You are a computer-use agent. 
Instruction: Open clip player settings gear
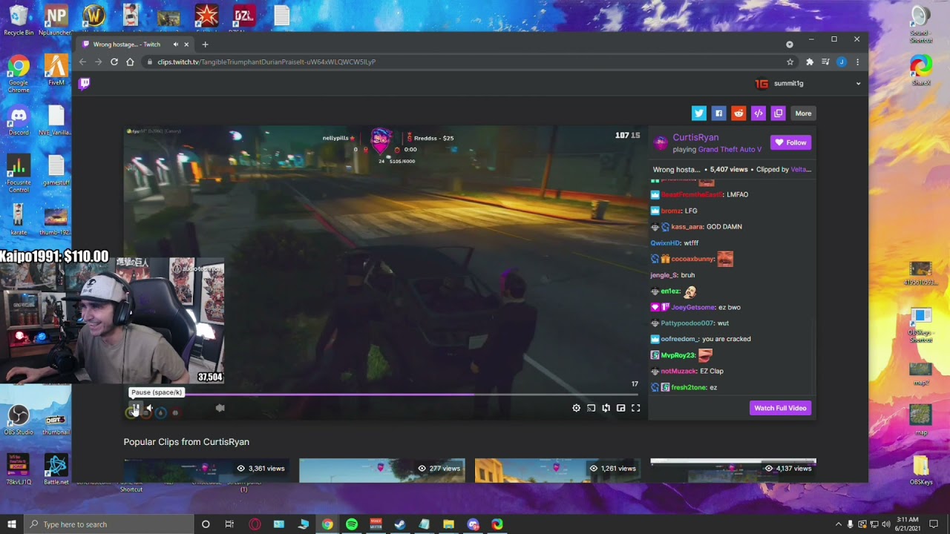tap(576, 408)
